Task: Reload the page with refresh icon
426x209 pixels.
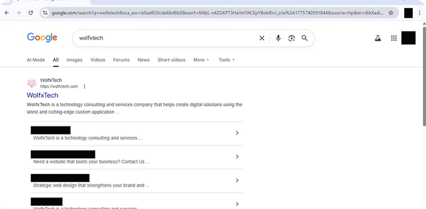Action: click(x=31, y=13)
